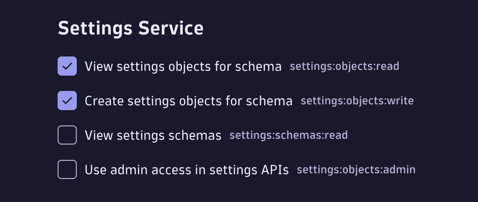Uncheck Create settings objects for schema checkbox
This screenshot has height=202, width=478.
(67, 101)
